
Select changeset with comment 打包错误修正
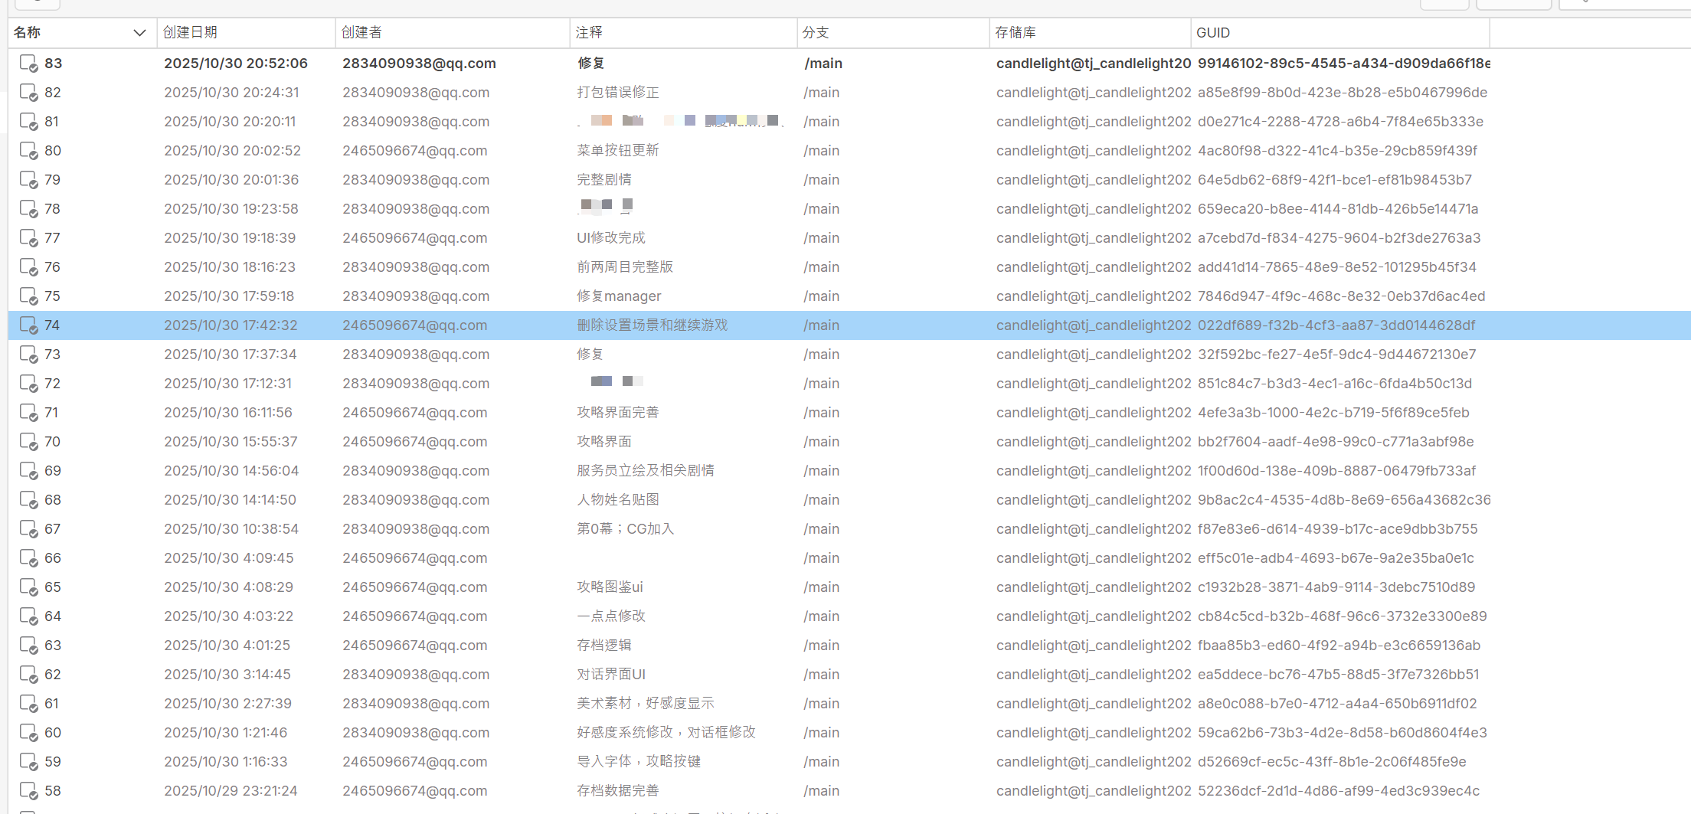coord(617,93)
